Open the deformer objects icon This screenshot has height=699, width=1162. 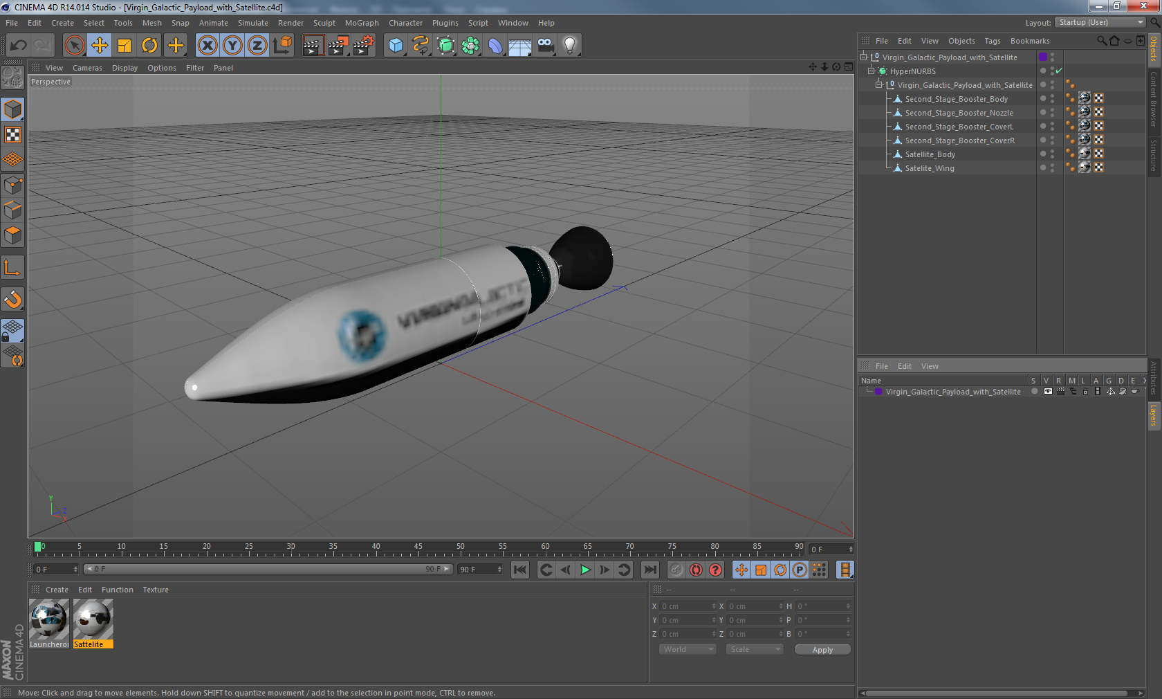coord(495,46)
